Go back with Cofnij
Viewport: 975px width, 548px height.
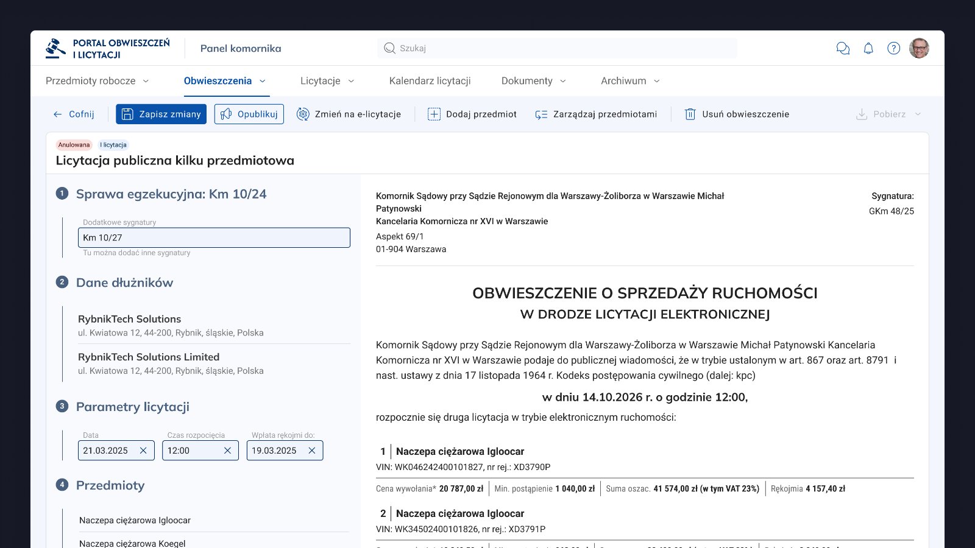point(74,114)
